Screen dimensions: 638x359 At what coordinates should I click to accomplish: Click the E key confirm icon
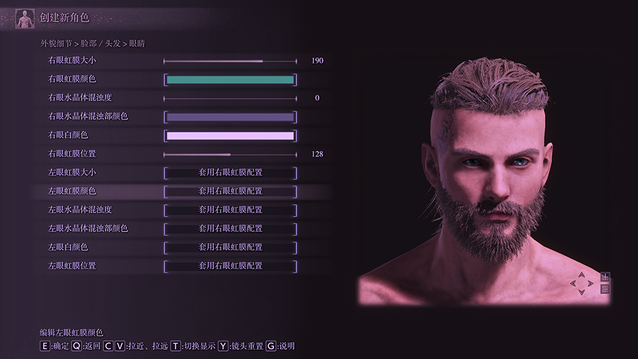(x=45, y=346)
